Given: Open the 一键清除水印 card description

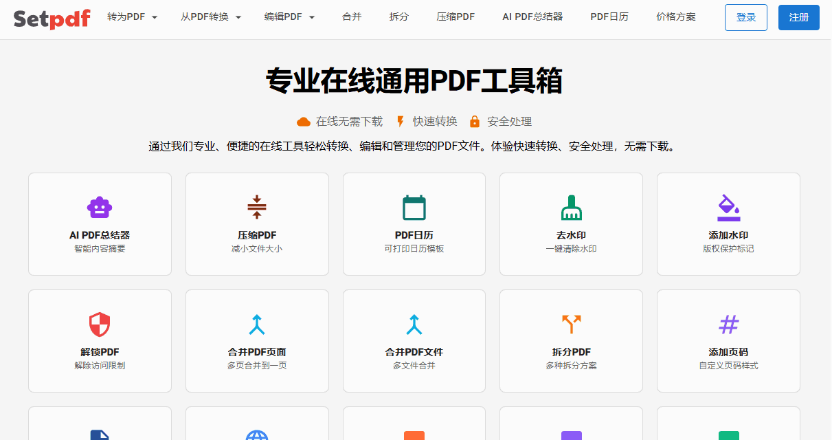Looking at the screenshot, I should pyautogui.click(x=571, y=249).
